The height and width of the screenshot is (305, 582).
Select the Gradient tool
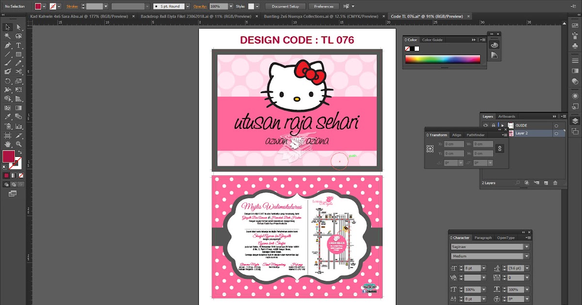click(x=19, y=107)
